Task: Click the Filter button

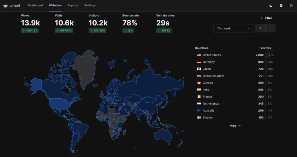Action: 266,18
